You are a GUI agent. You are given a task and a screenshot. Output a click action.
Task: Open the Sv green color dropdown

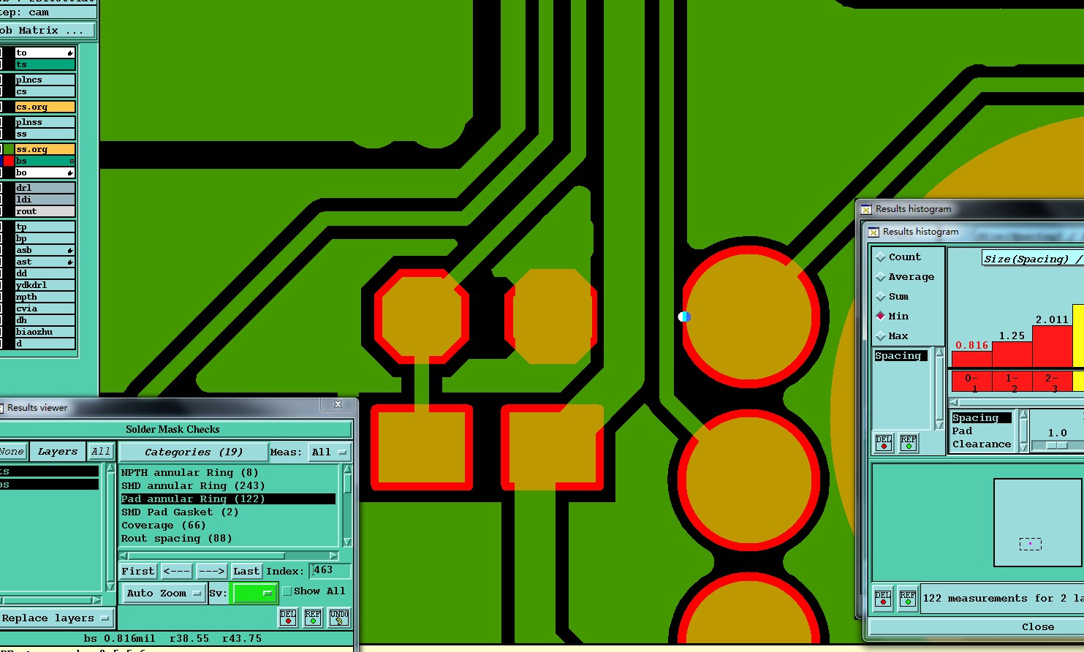click(x=254, y=594)
